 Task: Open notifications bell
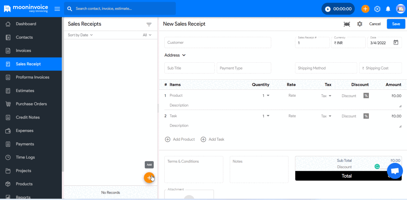coord(388,9)
